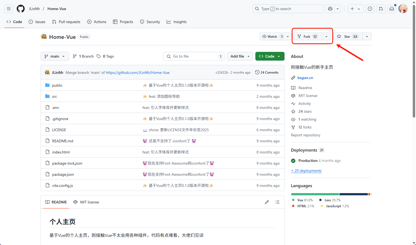Open the notifications inbox icon
Image resolution: width=416 pixels, height=245 pixels.
point(392,9)
